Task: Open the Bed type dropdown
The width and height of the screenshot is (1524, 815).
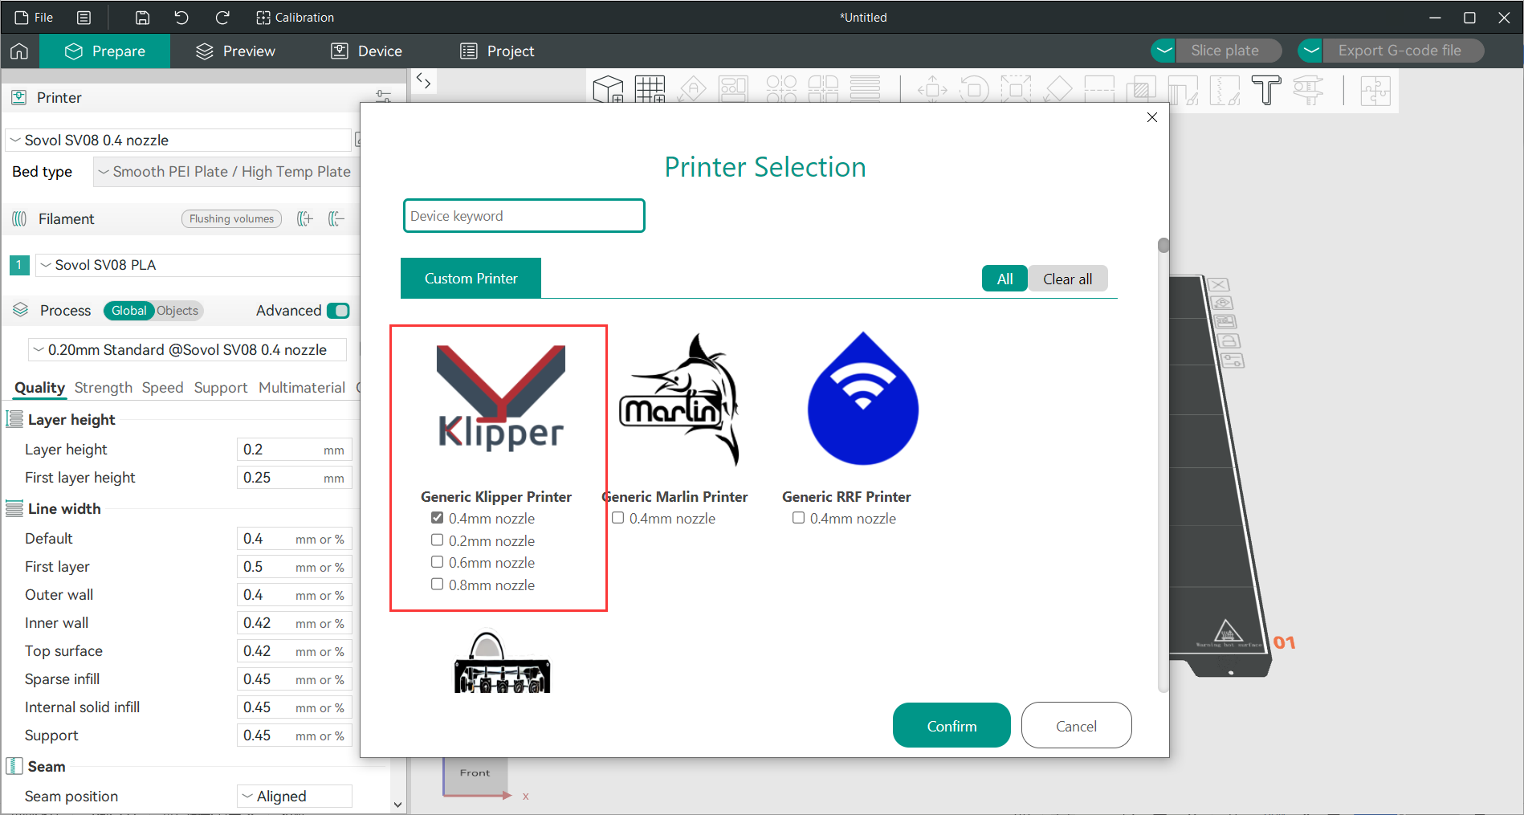Action: pyautogui.click(x=226, y=171)
